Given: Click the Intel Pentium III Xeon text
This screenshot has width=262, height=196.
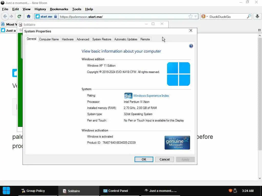Looking at the screenshot, I should [137, 102].
